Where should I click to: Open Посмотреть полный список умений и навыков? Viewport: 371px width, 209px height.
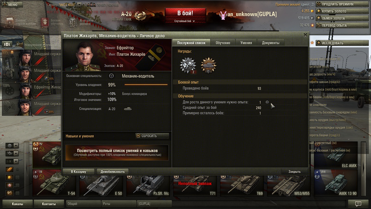pyautogui.click(x=117, y=152)
